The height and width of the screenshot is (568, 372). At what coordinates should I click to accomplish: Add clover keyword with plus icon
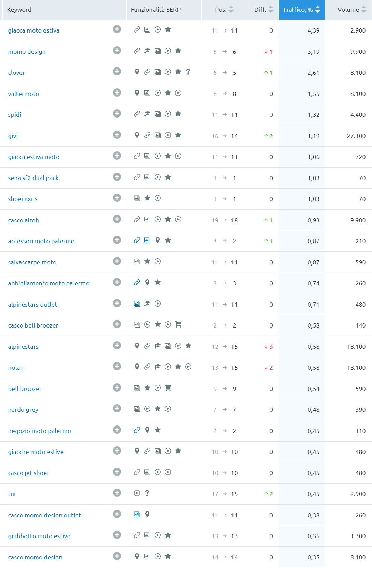tap(117, 71)
